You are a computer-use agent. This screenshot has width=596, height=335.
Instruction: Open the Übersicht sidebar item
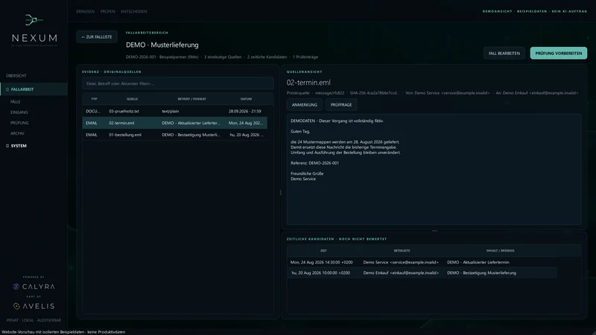(x=16, y=76)
